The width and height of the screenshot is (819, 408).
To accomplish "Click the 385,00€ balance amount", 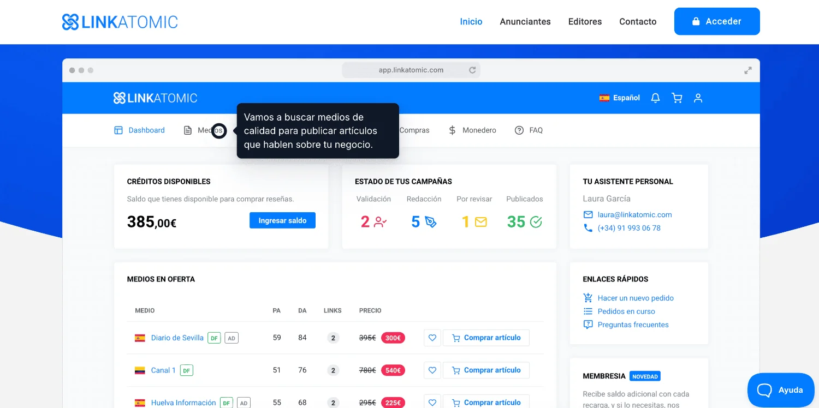I will pos(152,222).
